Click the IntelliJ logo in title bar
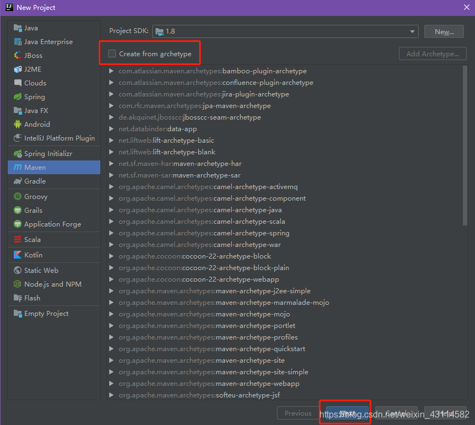This screenshot has width=475, height=425. tap(9, 7)
